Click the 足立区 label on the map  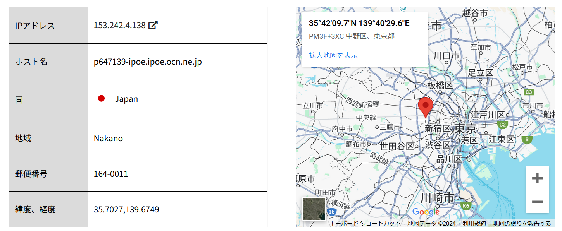click(x=480, y=72)
